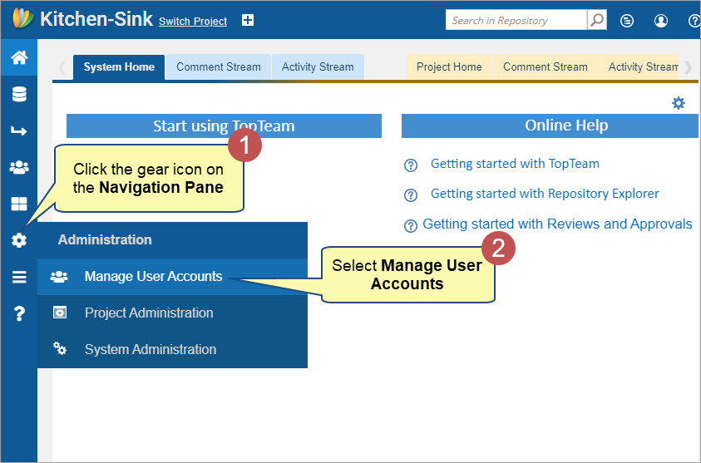Click the Project Administration menu icon
Screen dimensions: 701x463
(x=60, y=313)
